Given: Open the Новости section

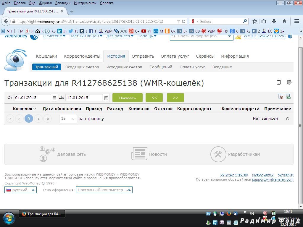Looking at the screenshot, I should [149, 154].
